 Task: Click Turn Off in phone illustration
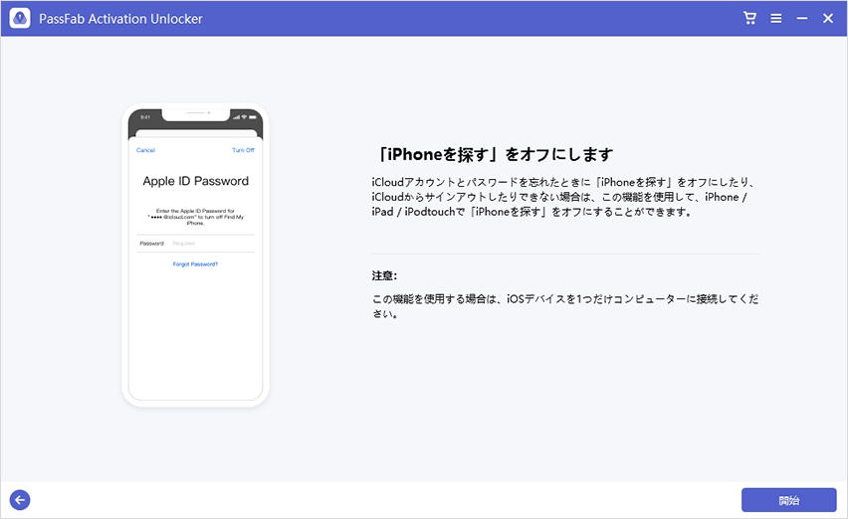click(x=243, y=150)
